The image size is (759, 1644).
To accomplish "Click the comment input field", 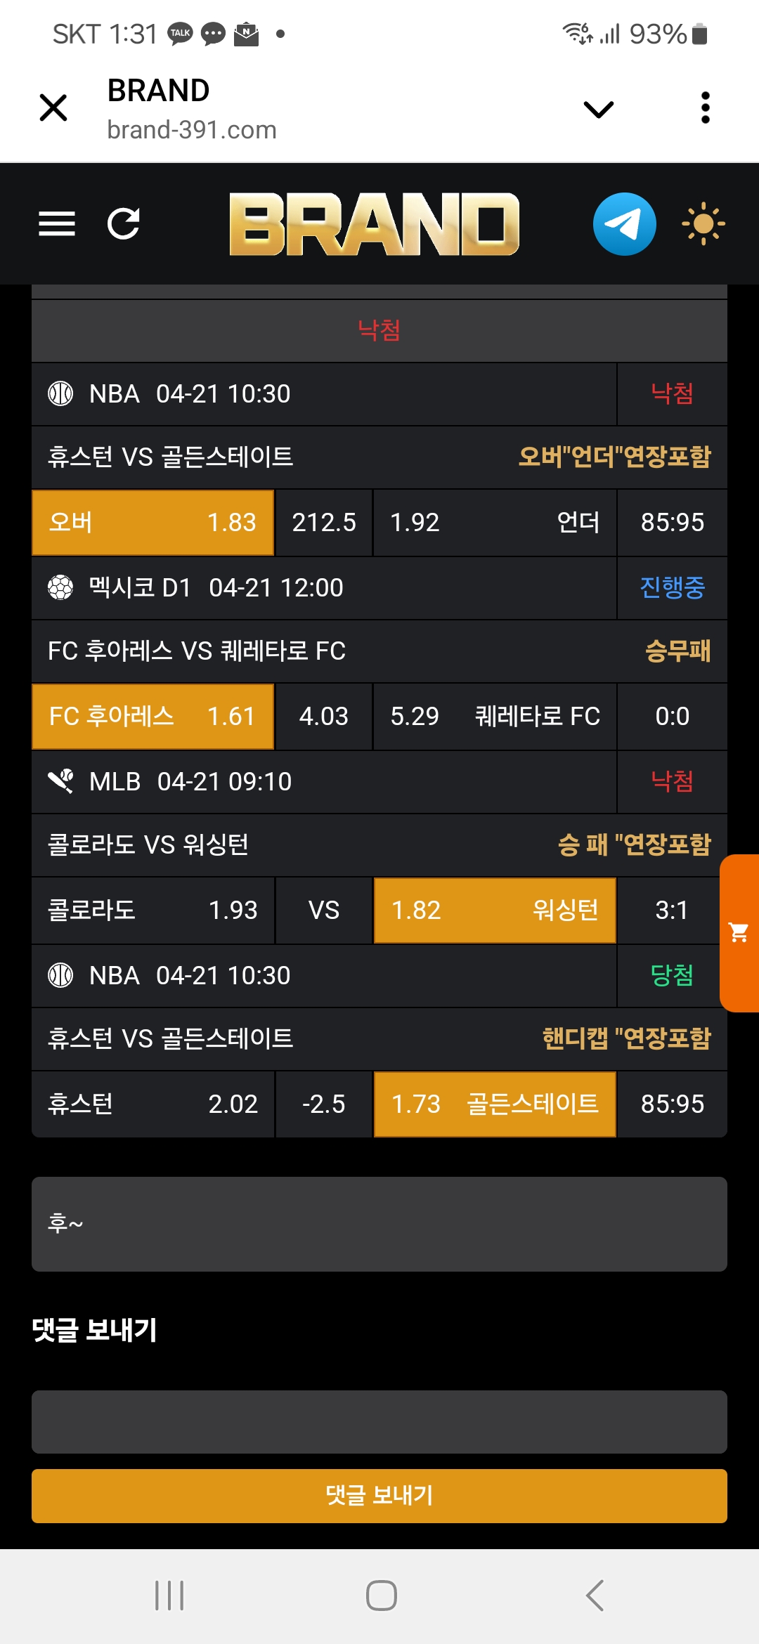I will 379,1421.
